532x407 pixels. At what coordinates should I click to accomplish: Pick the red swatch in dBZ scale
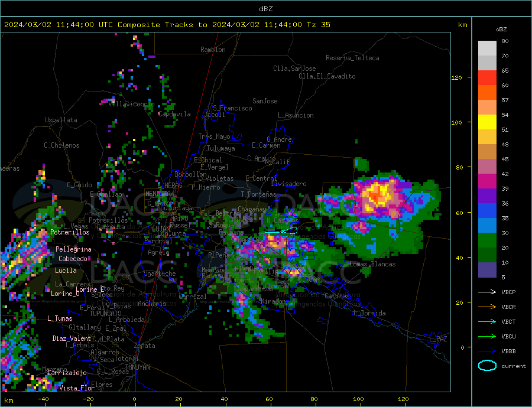[x=487, y=77]
